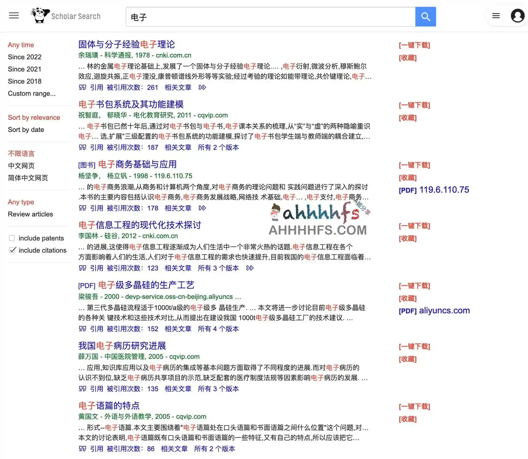Open the top-right menu icon
This screenshot has height=459, width=528.
click(496, 15)
